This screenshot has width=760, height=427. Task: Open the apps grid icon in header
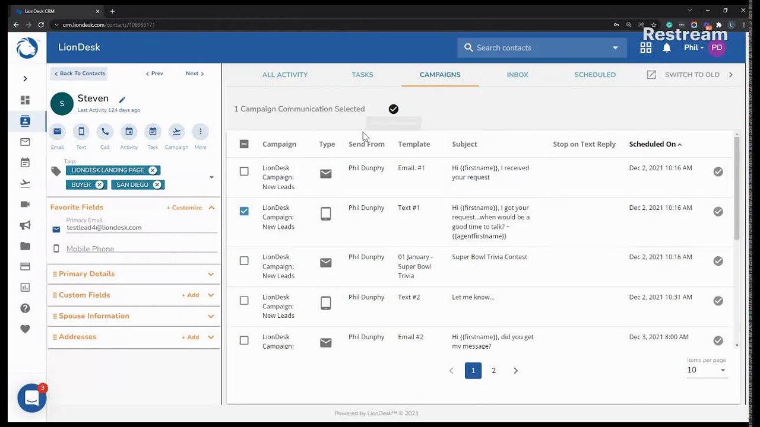pyautogui.click(x=646, y=48)
